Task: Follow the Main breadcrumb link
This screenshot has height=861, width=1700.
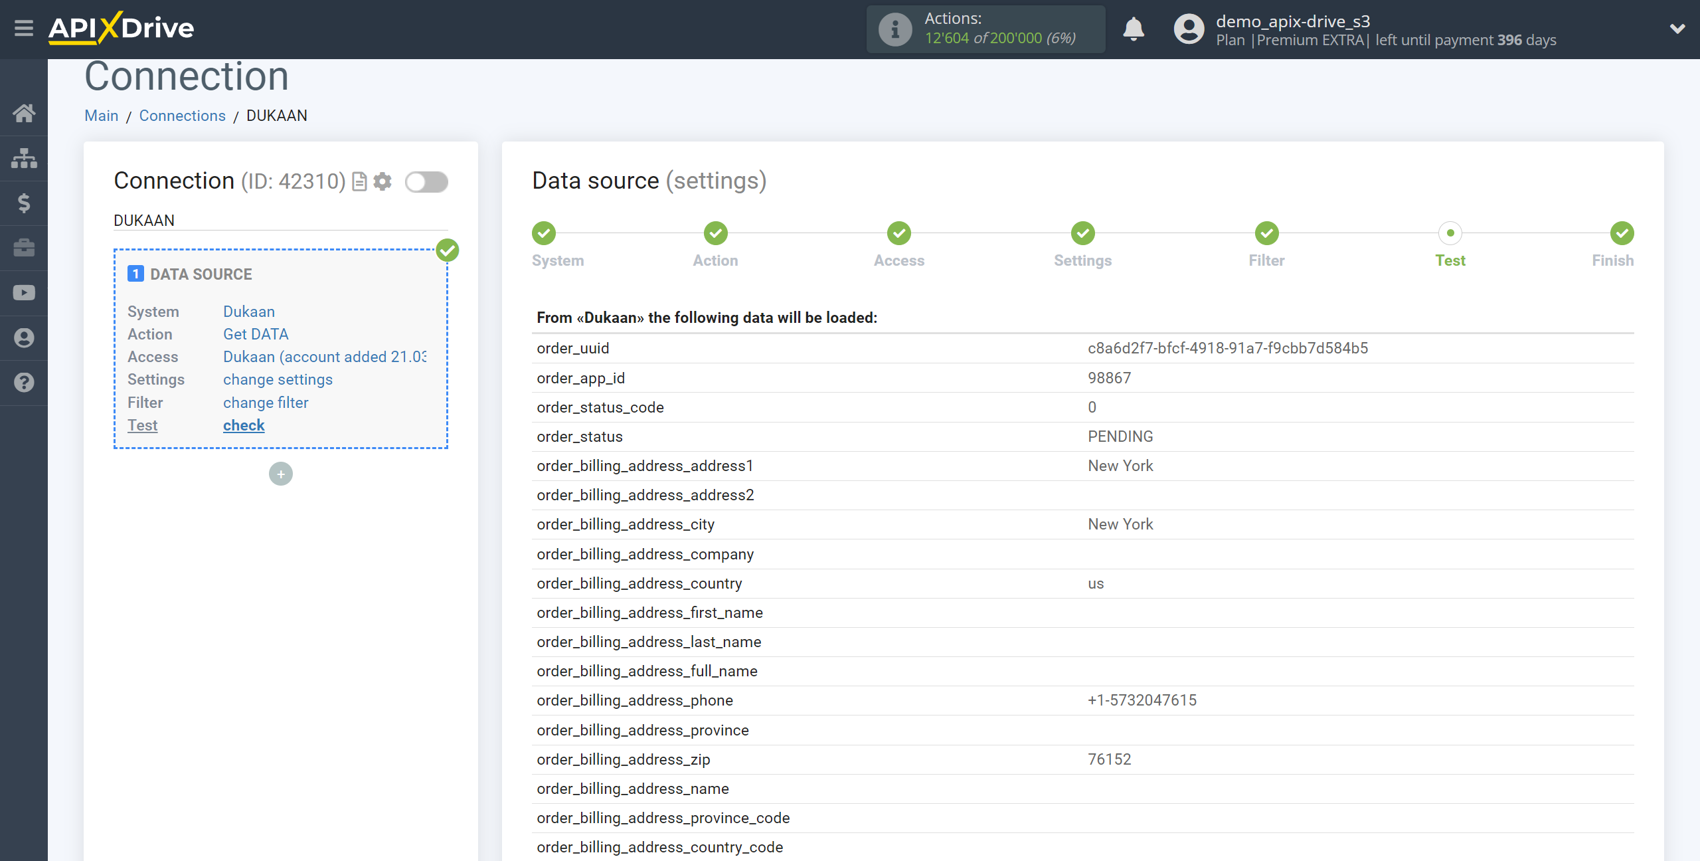Action: (x=102, y=116)
